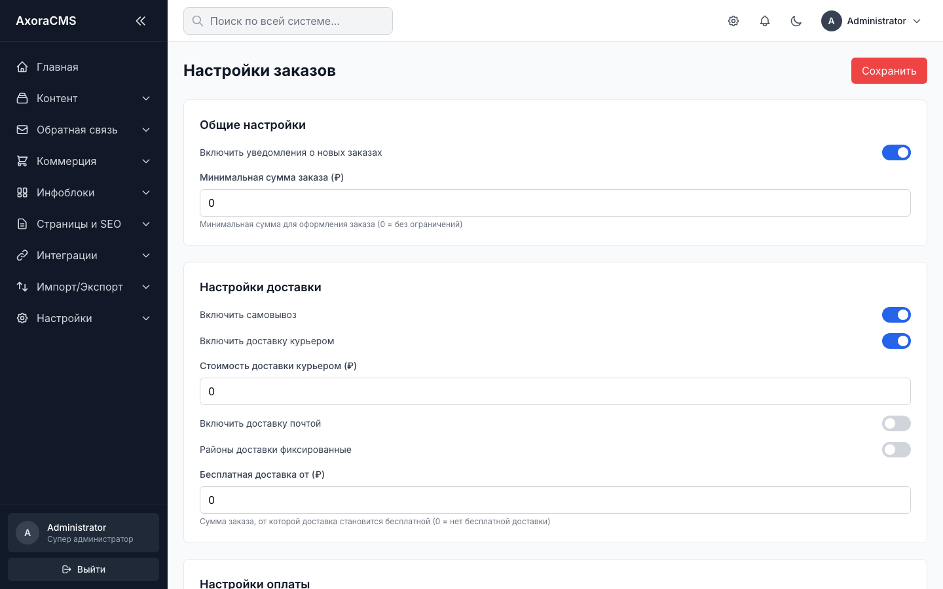The width and height of the screenshot is (943, 589).
Task: Open Настройки sidebar menu item
Action: pyautogui.click(x=84, y=318)
